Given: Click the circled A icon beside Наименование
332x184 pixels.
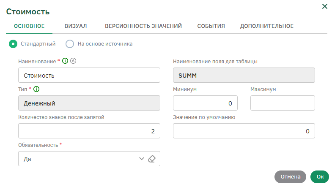Looking at the screenshot, I should (x=73, y=61).
